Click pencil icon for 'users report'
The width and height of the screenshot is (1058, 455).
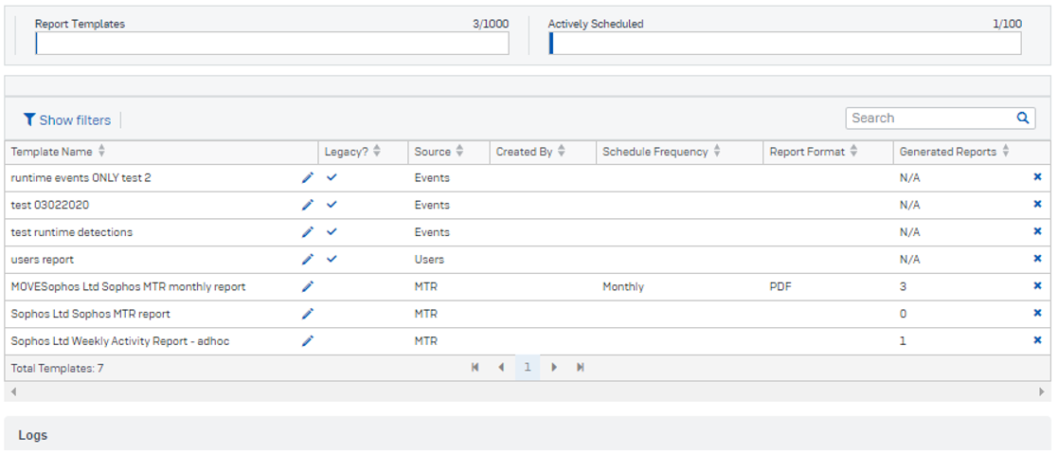(x=307, y=259)
